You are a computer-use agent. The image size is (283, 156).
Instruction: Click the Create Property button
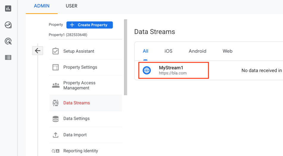point(90,25)
